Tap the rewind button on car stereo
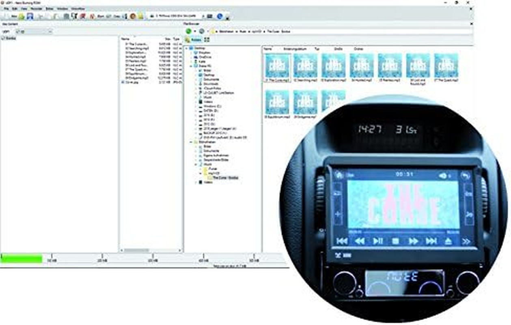The image size is (511, 325). 360,241
